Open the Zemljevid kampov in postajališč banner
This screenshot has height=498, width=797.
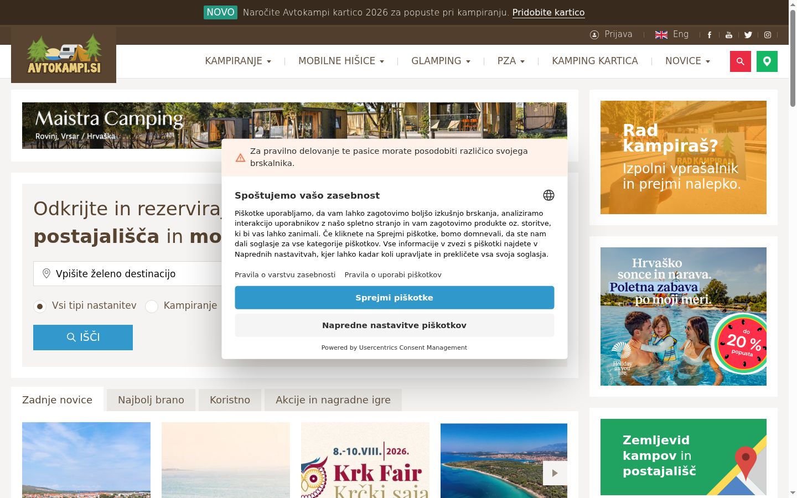coord(684,457)
